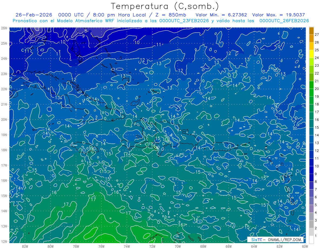Click the legend label "27"

pyautogui.click(x=317, y=35)
